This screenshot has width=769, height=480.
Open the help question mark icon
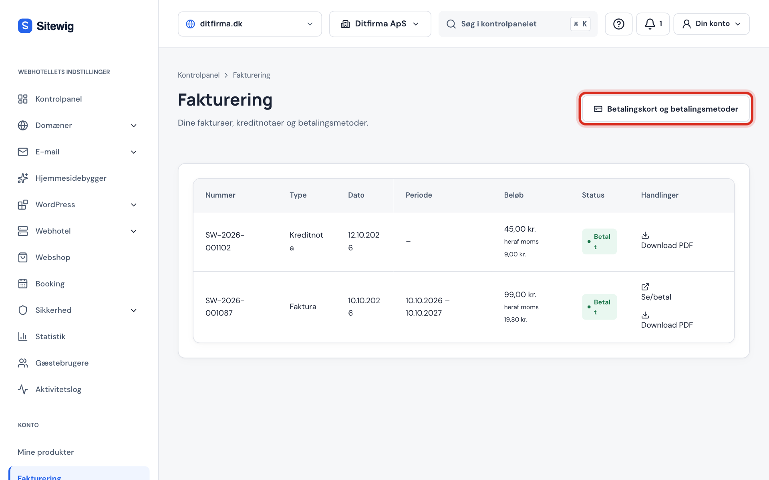(618, 24)
